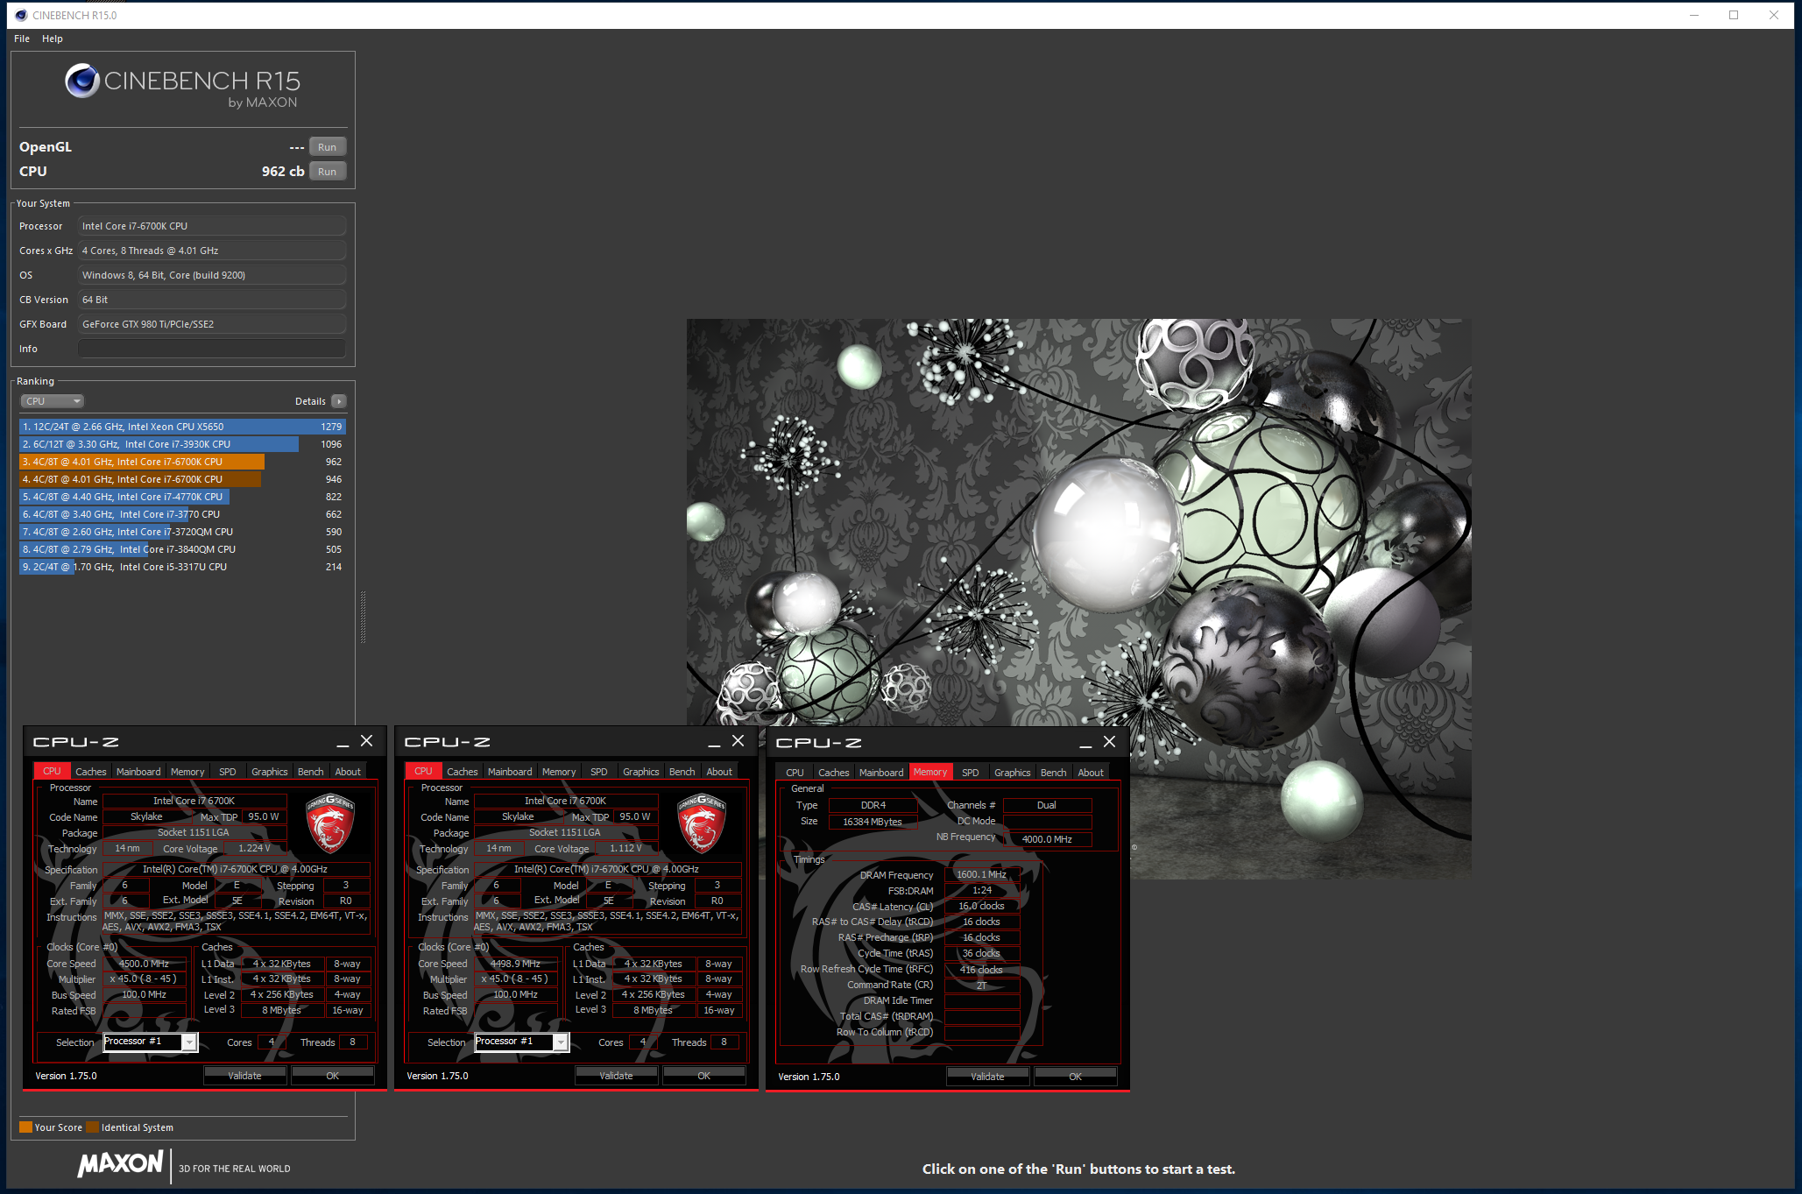
Task: Open Graphics tab in first CPU-Z window
Action: click(269, 772)
